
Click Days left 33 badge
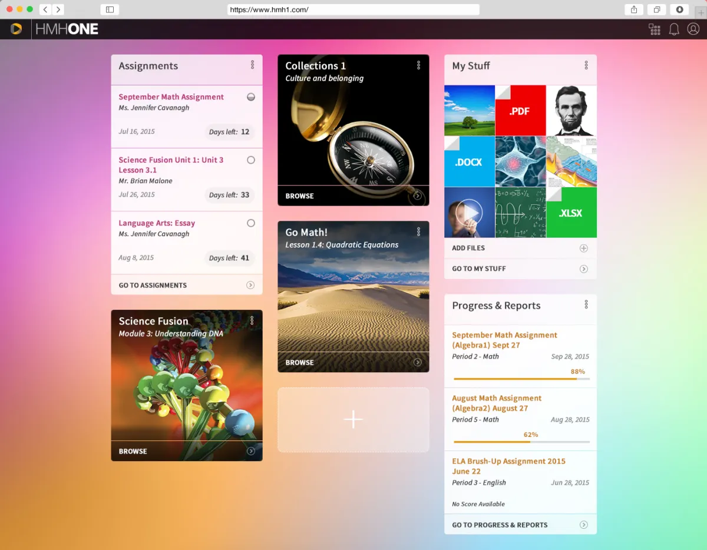click(x=229, y=195)
